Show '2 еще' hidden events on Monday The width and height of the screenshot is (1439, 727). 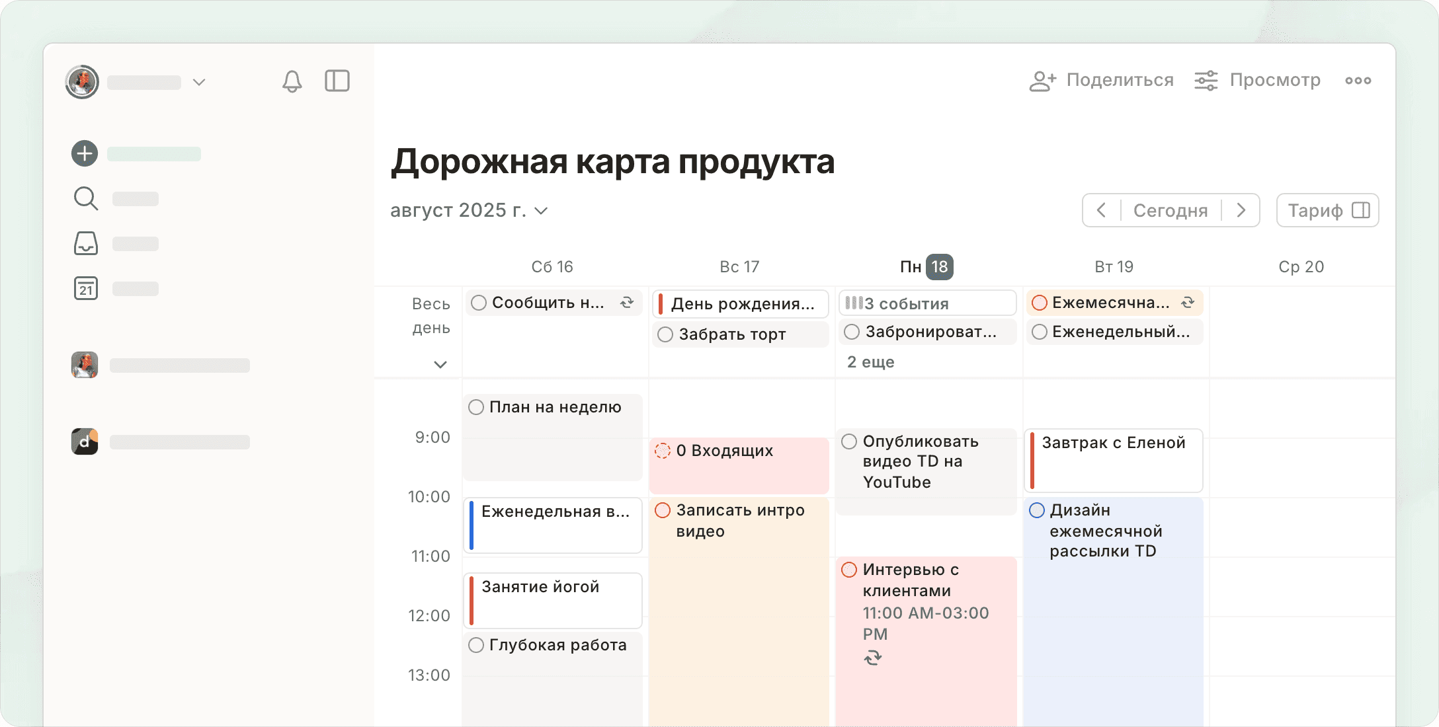coord(870,362)
